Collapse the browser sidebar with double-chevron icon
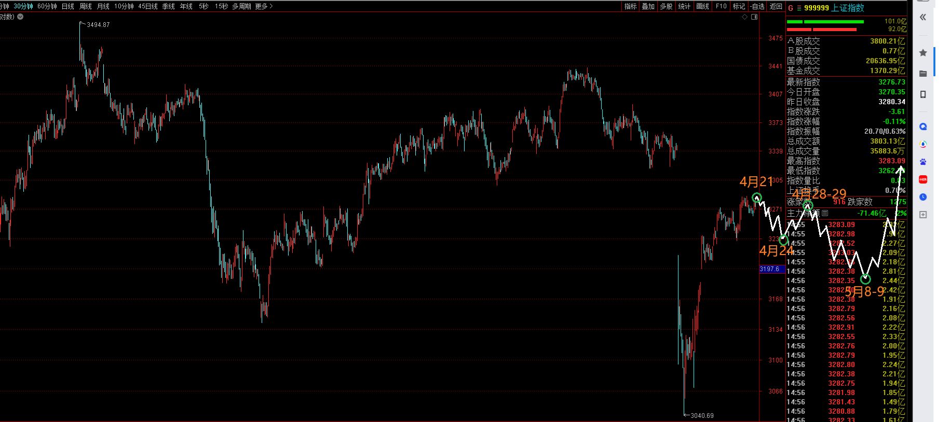This screenshot has height=422, width=952. tap(923, 17)
